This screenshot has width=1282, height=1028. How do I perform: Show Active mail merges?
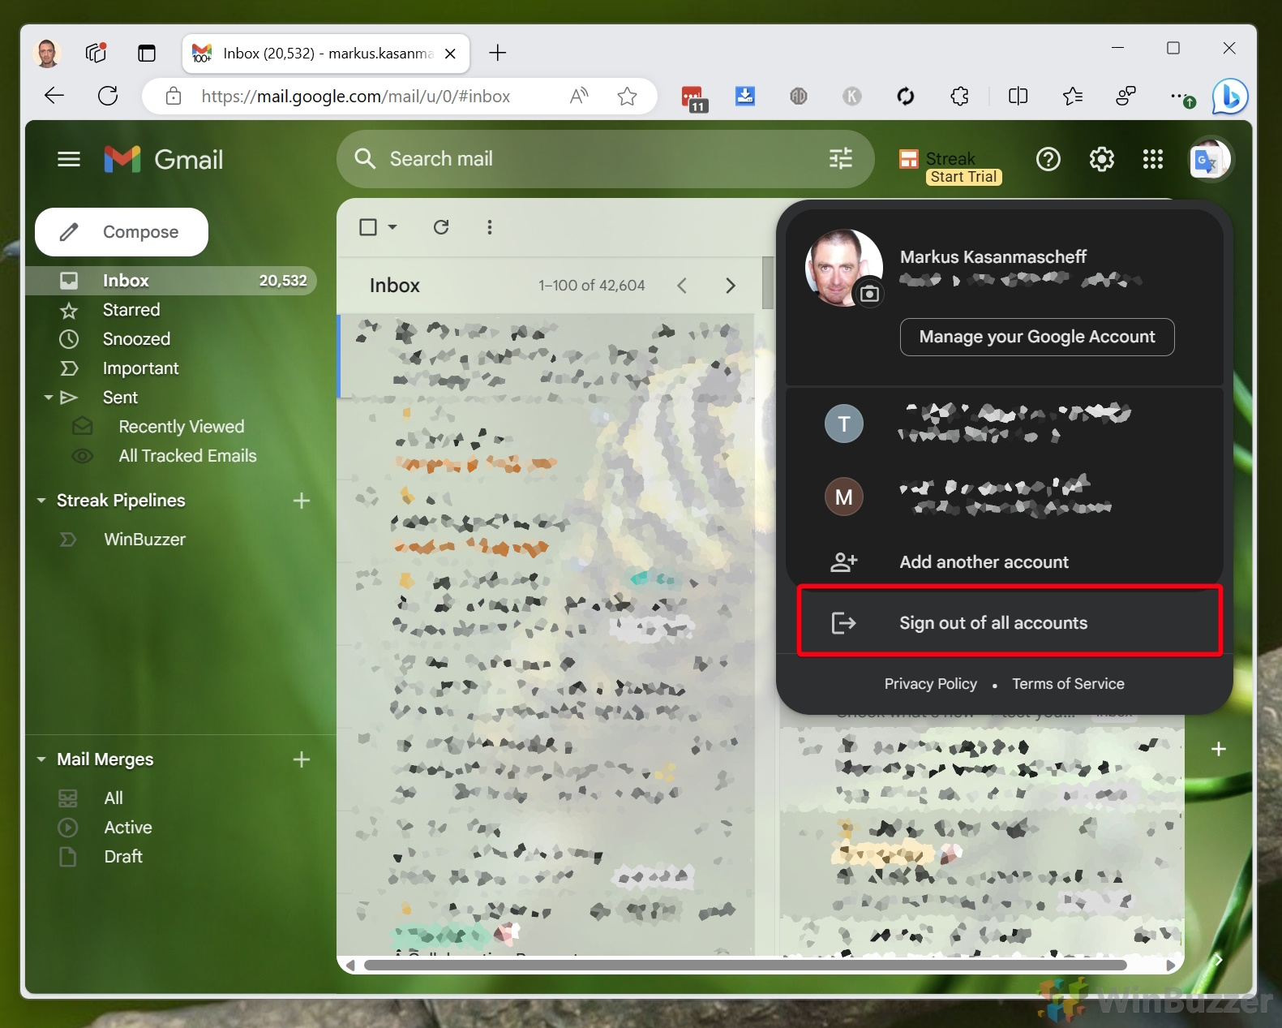coord(127,828)
